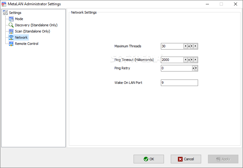Open Scan (Standalone Only) settings
The height and width of the screenshot is (168, 243).
32,31
